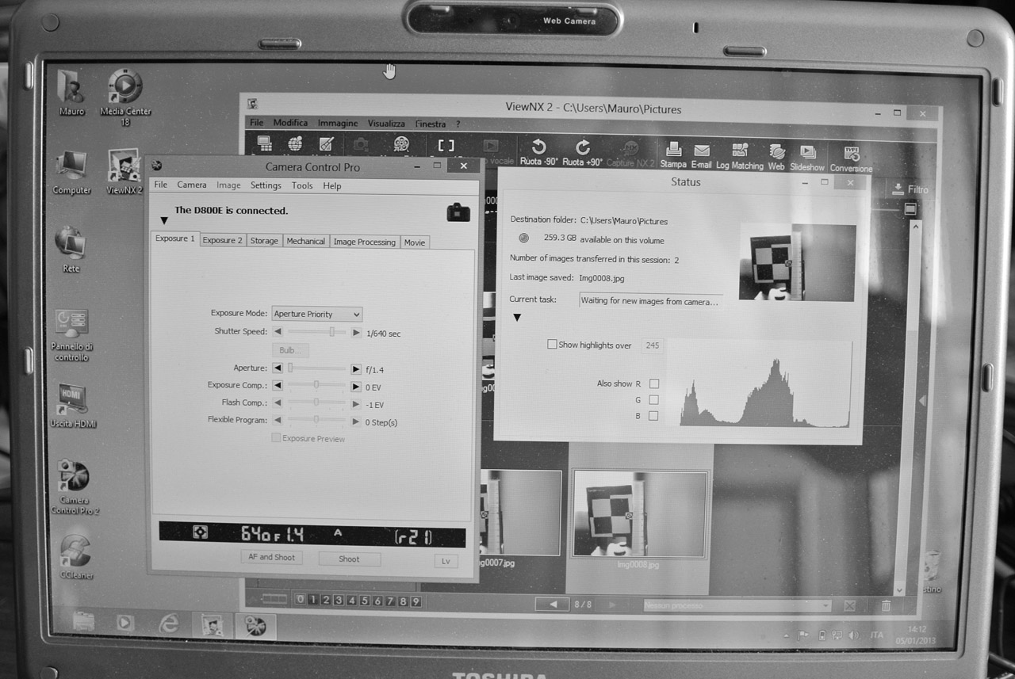The height and width of the screenshot is (679, 1015).
Task: Open Rete network desktop icon
Action: (71, 250)
